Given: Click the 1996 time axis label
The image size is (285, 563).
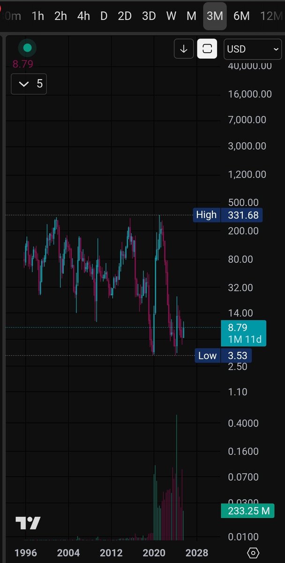Looking at the screenshot, I should 26,553.
